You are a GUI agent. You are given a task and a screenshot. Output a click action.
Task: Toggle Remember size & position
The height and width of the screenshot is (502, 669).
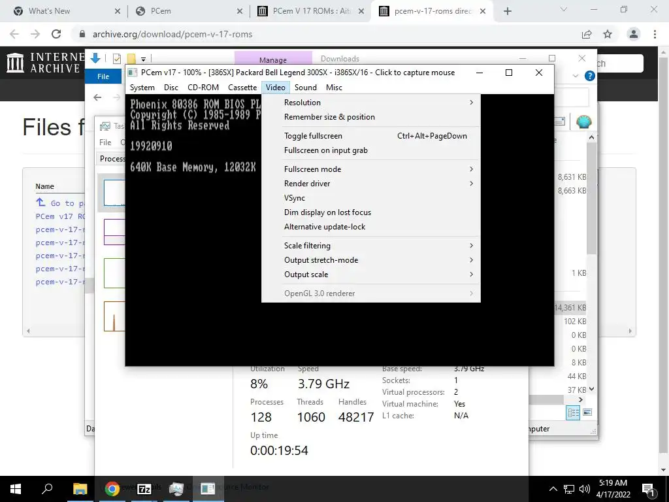(x=371, y=117)
